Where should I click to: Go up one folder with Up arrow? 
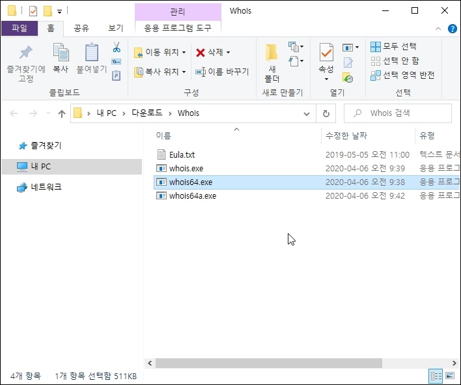(62, 113)
